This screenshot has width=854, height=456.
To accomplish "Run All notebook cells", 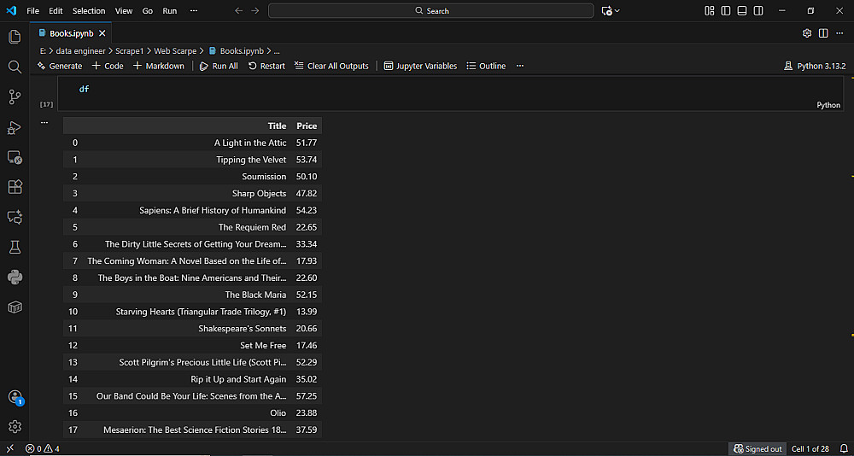I will (219, 66).
